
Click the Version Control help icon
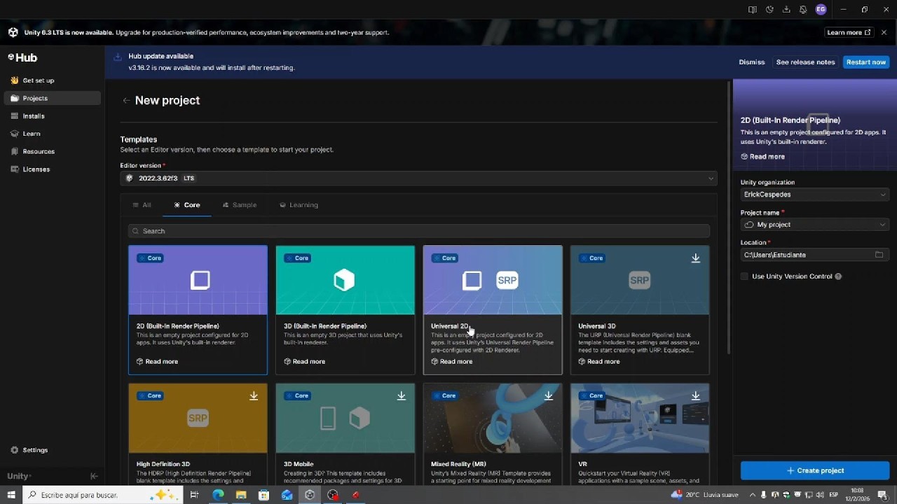click(838, 276)
